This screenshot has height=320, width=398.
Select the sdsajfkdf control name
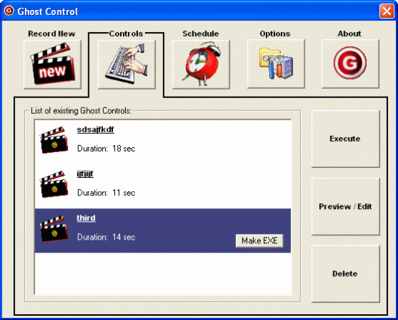95,129
